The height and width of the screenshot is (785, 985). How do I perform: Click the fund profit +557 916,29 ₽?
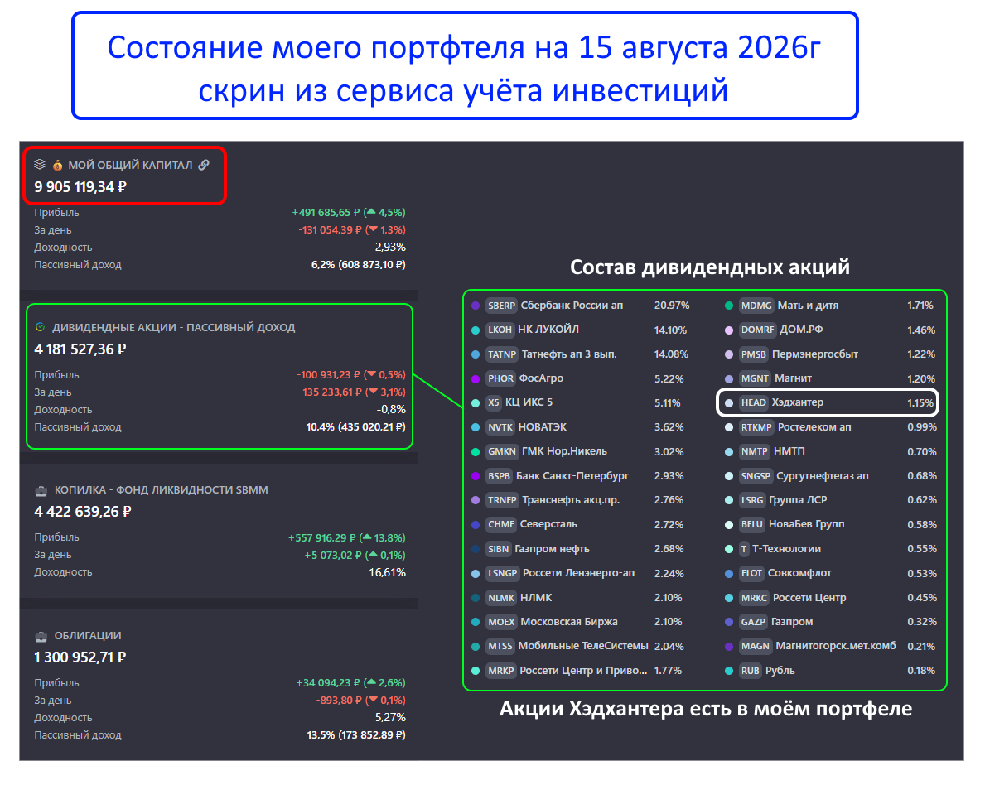click(322, 538)
